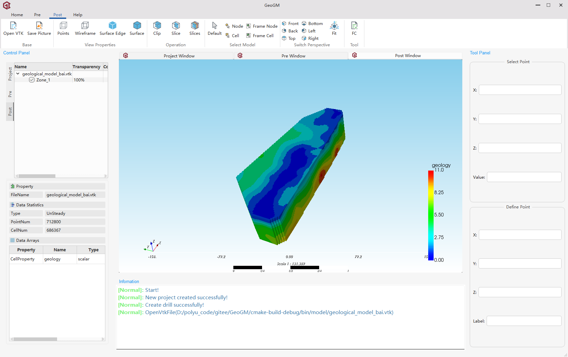Switch view to Wireframe mode
Screen dimensions: 568x357
(85, 28)
